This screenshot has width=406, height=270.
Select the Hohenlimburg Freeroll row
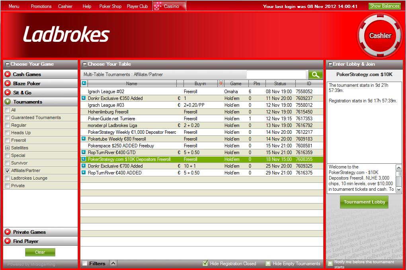click(202, 112)
